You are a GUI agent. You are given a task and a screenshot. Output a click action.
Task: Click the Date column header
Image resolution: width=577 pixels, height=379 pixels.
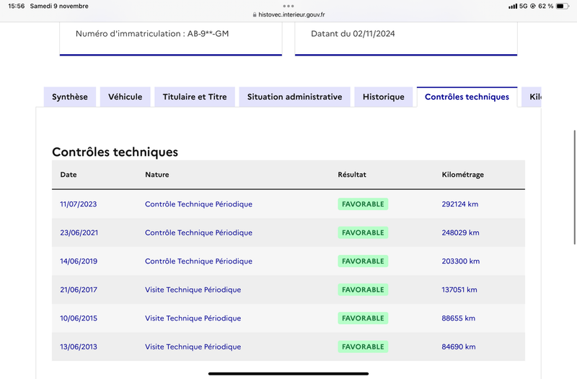(69, 175)
